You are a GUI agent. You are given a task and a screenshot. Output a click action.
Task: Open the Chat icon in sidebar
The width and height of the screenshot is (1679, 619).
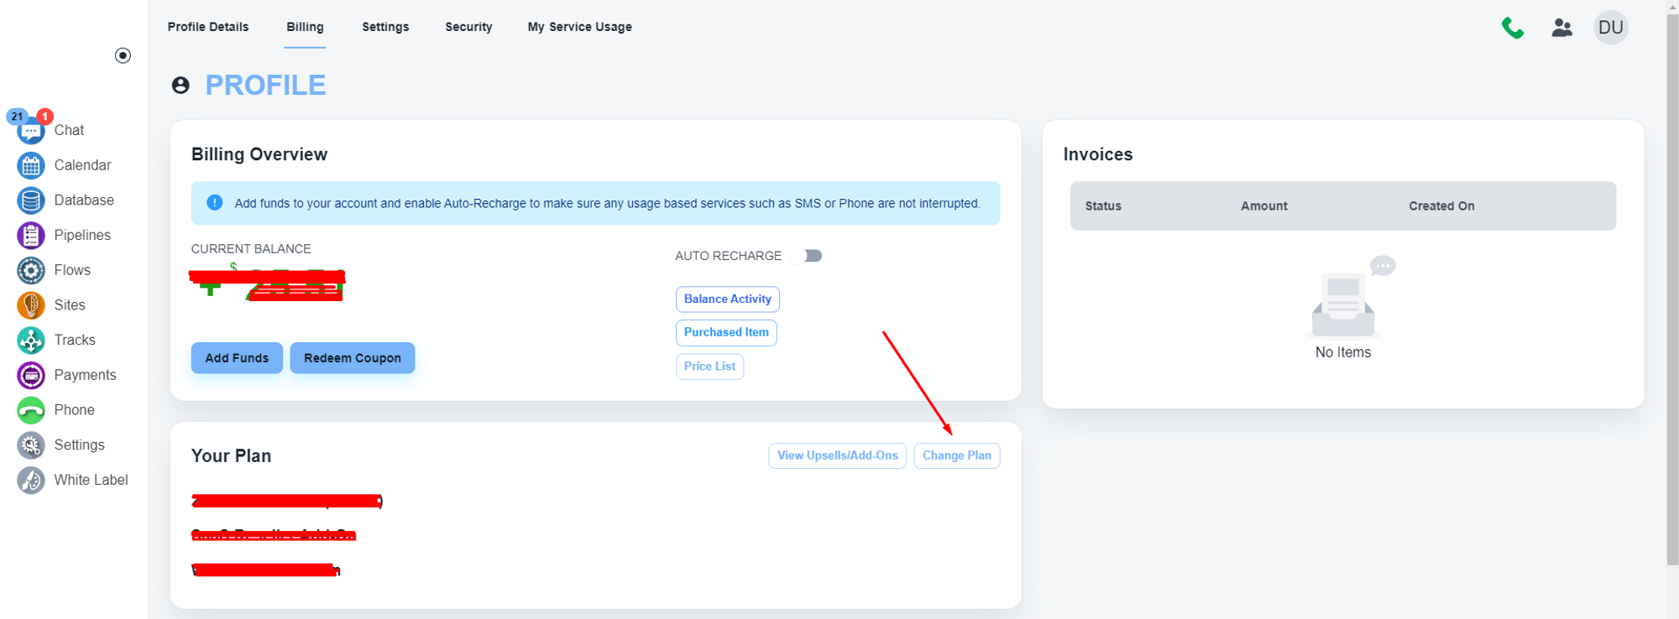pos(31,131)
